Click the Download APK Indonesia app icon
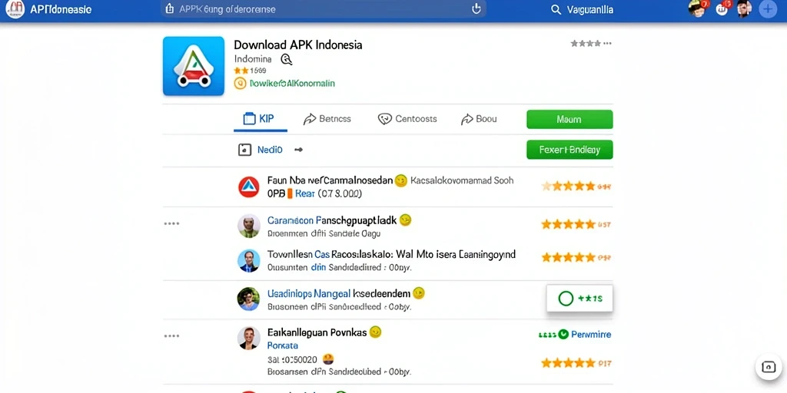Image resolution: width=787 pixels, height=393 pixels. pos(193,66)
